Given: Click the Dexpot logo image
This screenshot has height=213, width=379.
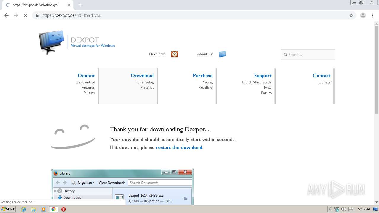Looking at the screenshot, I should point(52,42).
